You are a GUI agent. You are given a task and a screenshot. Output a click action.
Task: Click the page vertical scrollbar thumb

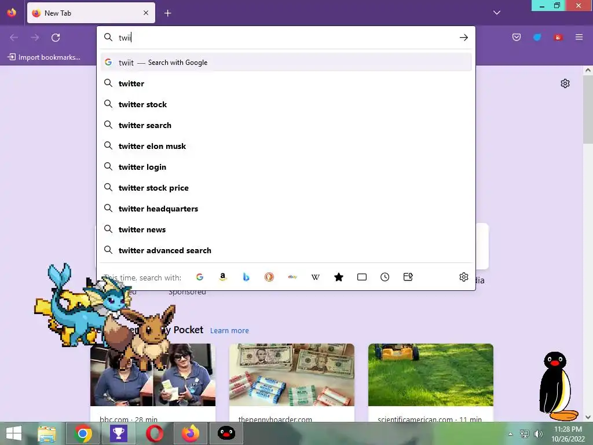pos(588,110)
